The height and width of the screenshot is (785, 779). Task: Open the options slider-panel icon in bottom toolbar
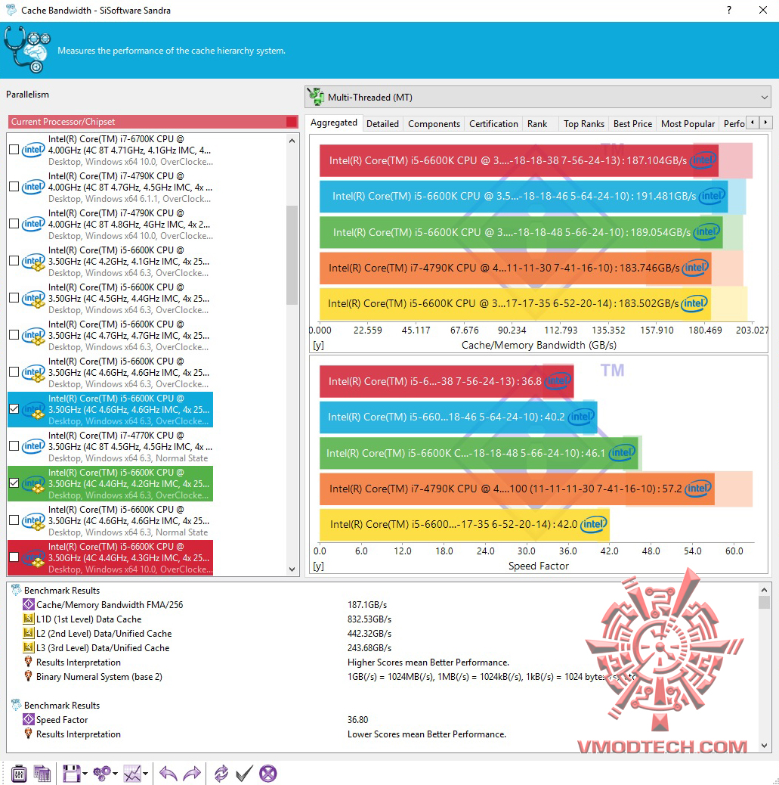(19, 774)
